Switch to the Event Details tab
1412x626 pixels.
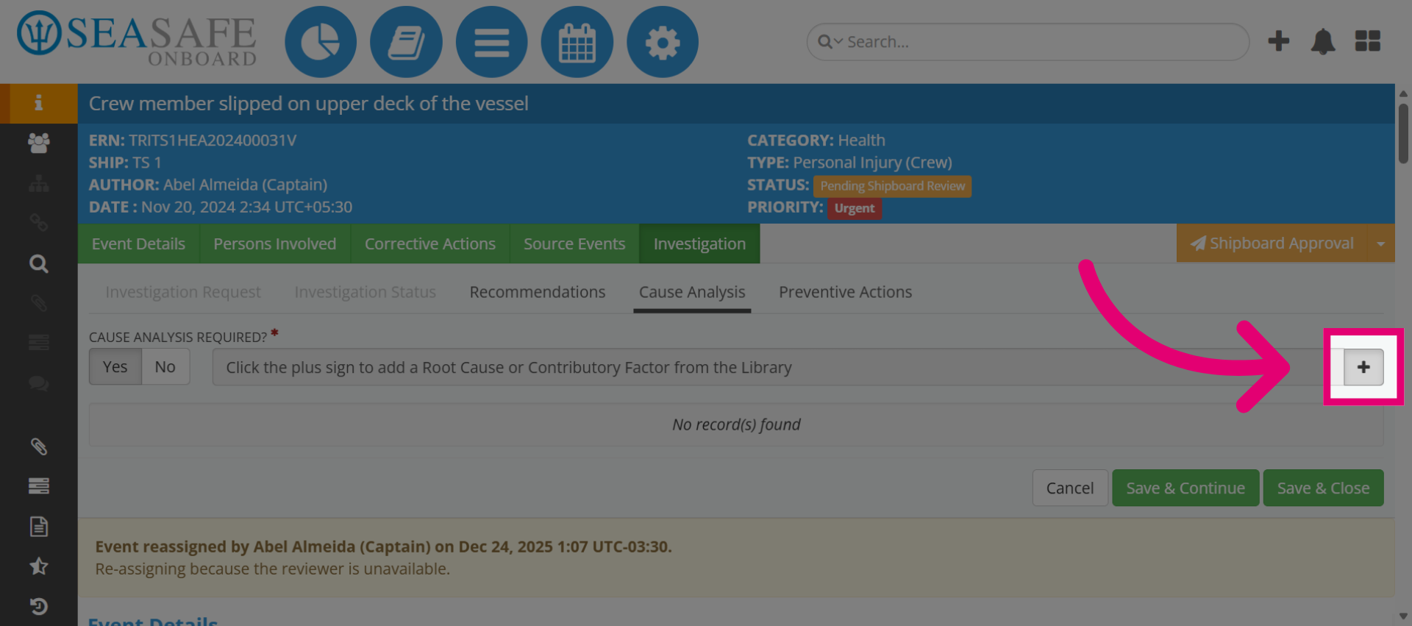pos(138,243)
